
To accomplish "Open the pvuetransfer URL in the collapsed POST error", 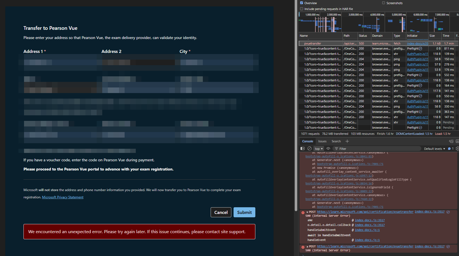I will 365,247.
